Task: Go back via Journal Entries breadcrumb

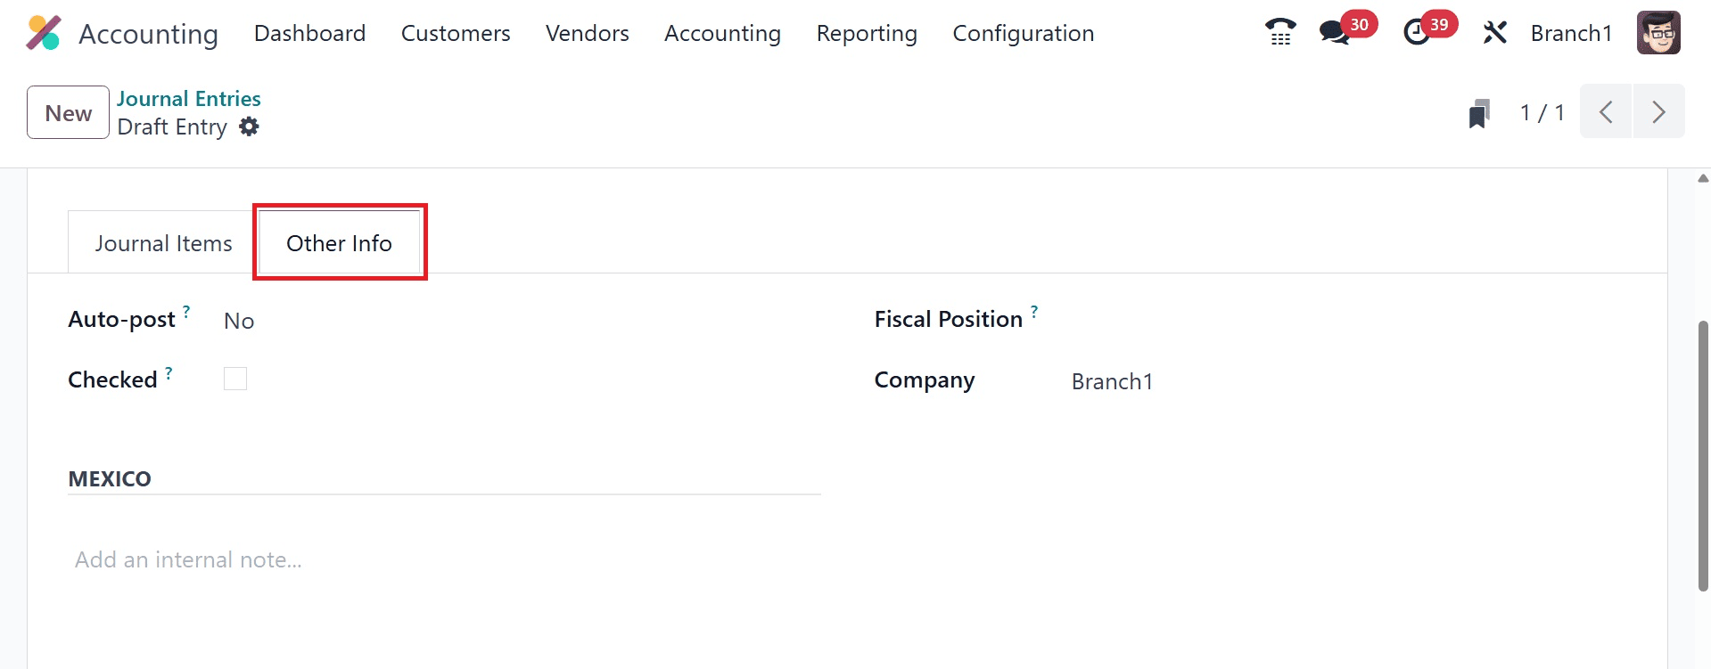Action: 189,98
